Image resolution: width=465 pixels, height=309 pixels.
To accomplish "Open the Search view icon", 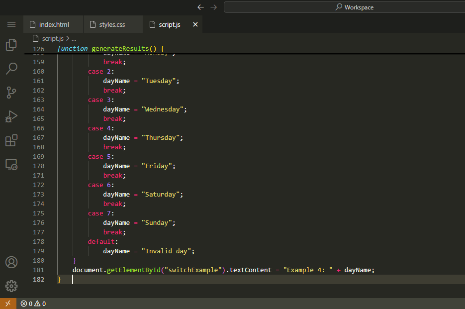I will [11, 68].
